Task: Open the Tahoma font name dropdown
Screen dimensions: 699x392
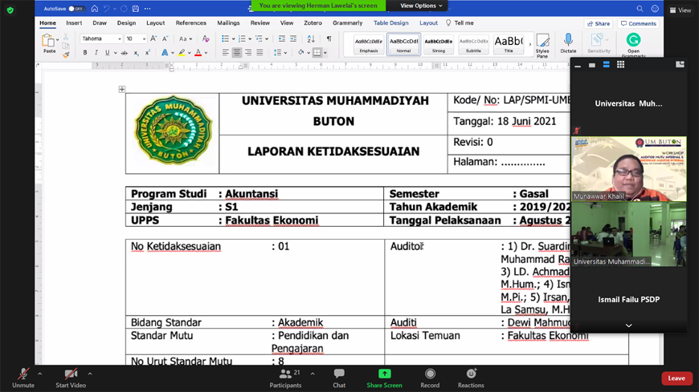Action: coord(120,38)
